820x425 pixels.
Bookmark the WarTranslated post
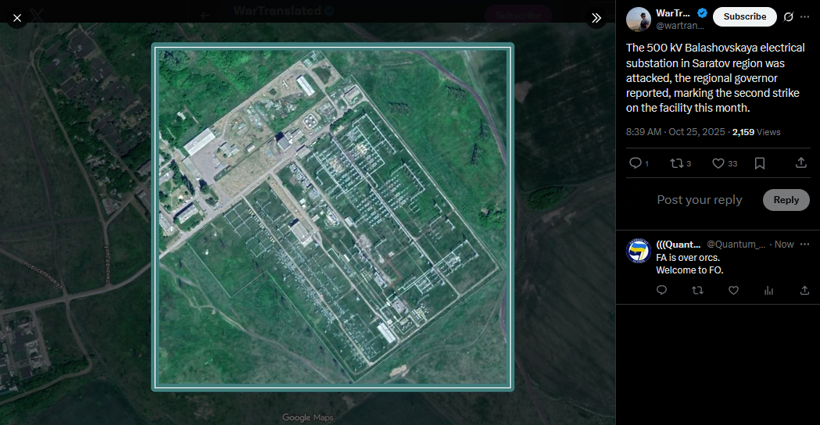760,163
